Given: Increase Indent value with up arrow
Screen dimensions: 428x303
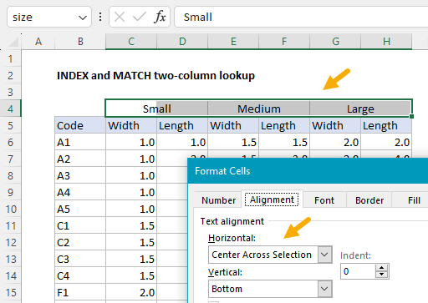Looking at the screenshot, I should (x=381, y=268).
